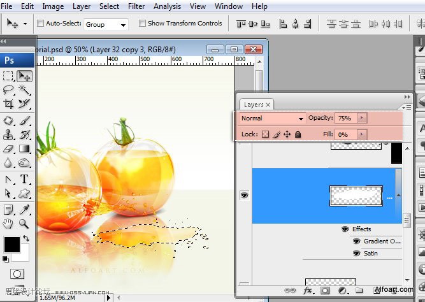Image resolution: width=425 pixels, height=302 pixels.
Task: Enable the Auto-Select checkbox
Action: (x=41, y=24)
